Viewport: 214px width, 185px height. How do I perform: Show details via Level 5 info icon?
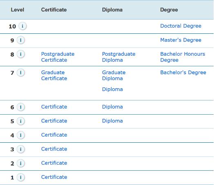pos(21,121)
